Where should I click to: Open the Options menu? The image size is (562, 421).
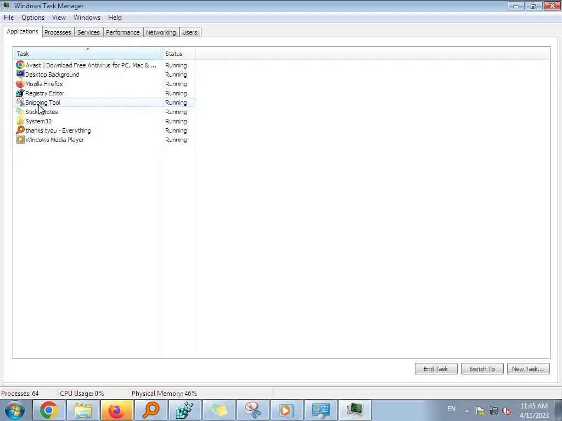pyautogui.click(x=33, y=18)
